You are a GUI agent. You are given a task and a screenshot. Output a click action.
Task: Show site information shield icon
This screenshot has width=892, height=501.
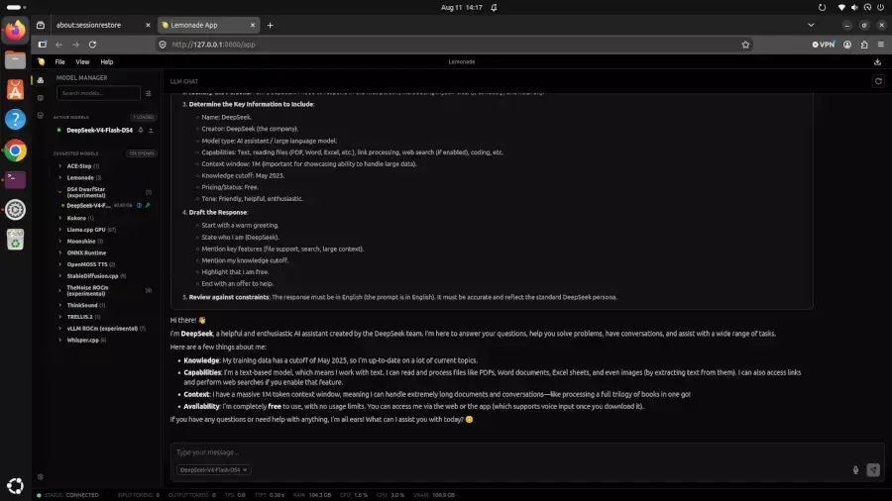(163, 45)
